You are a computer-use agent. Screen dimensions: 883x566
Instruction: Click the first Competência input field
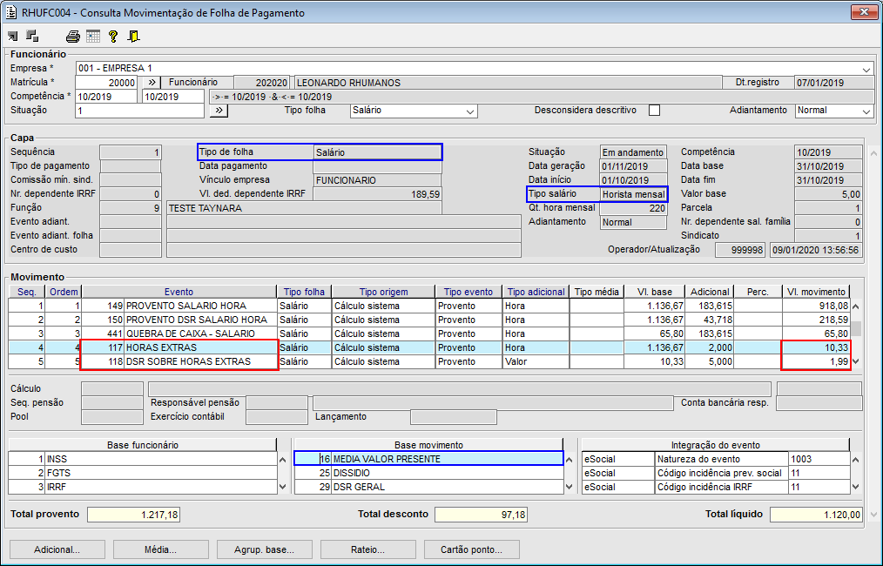(x=106, y=97)
